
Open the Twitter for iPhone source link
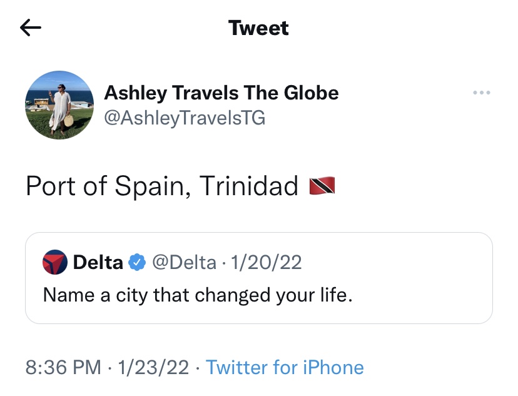pyautogui.click(x=285, y=367)
